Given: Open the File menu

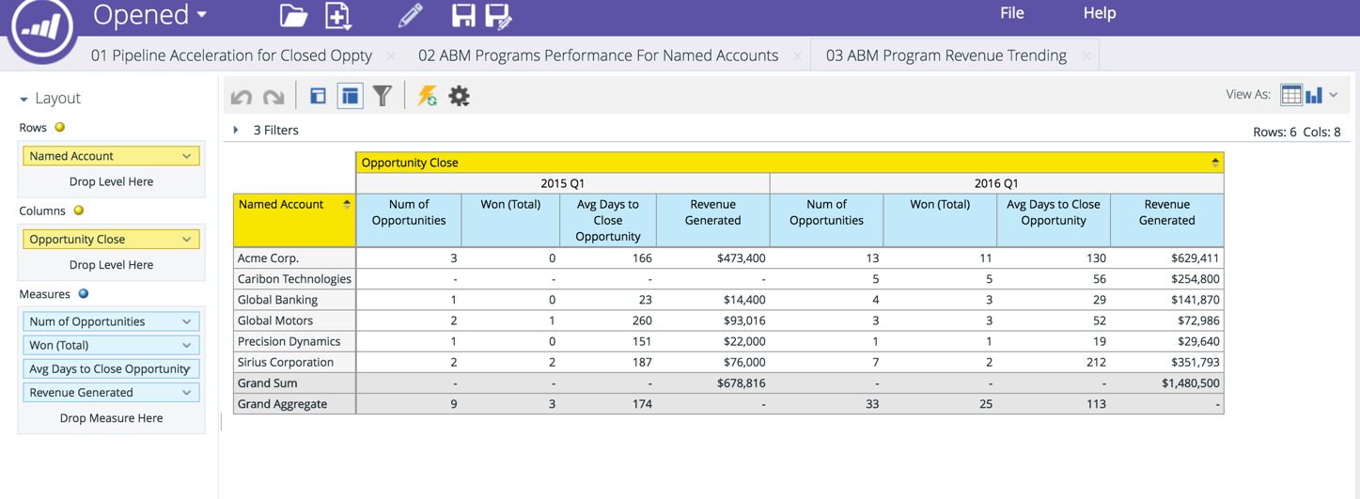Looking at the screenshot, I should [x=1011, y=13].
